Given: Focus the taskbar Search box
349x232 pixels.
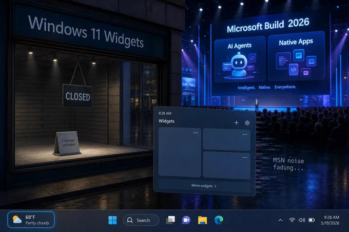Looking at the screenshot, I should coord(141,220).
